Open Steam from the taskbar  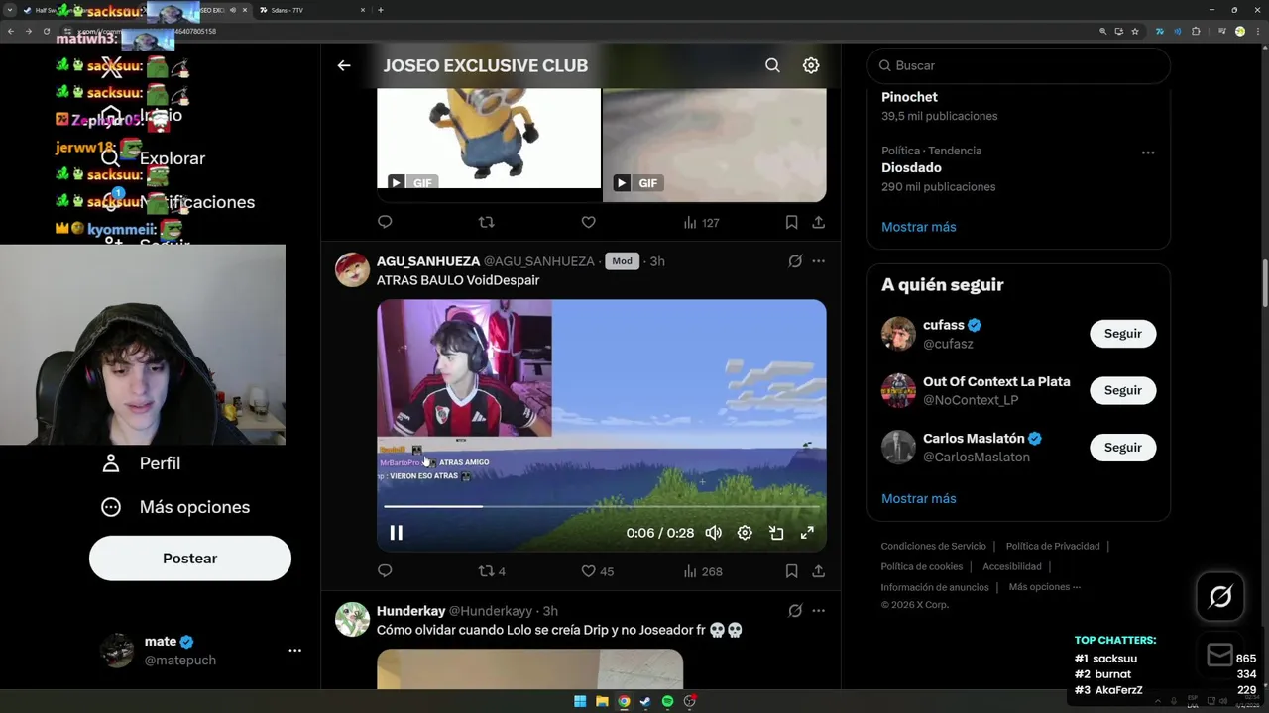tap(645, 701)
